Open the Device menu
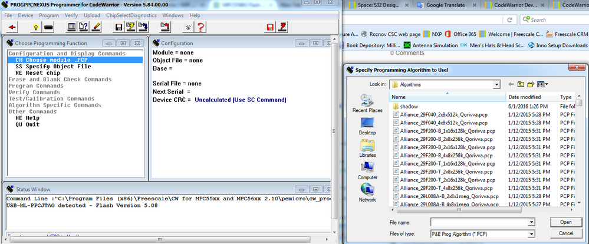 (25, 15)
